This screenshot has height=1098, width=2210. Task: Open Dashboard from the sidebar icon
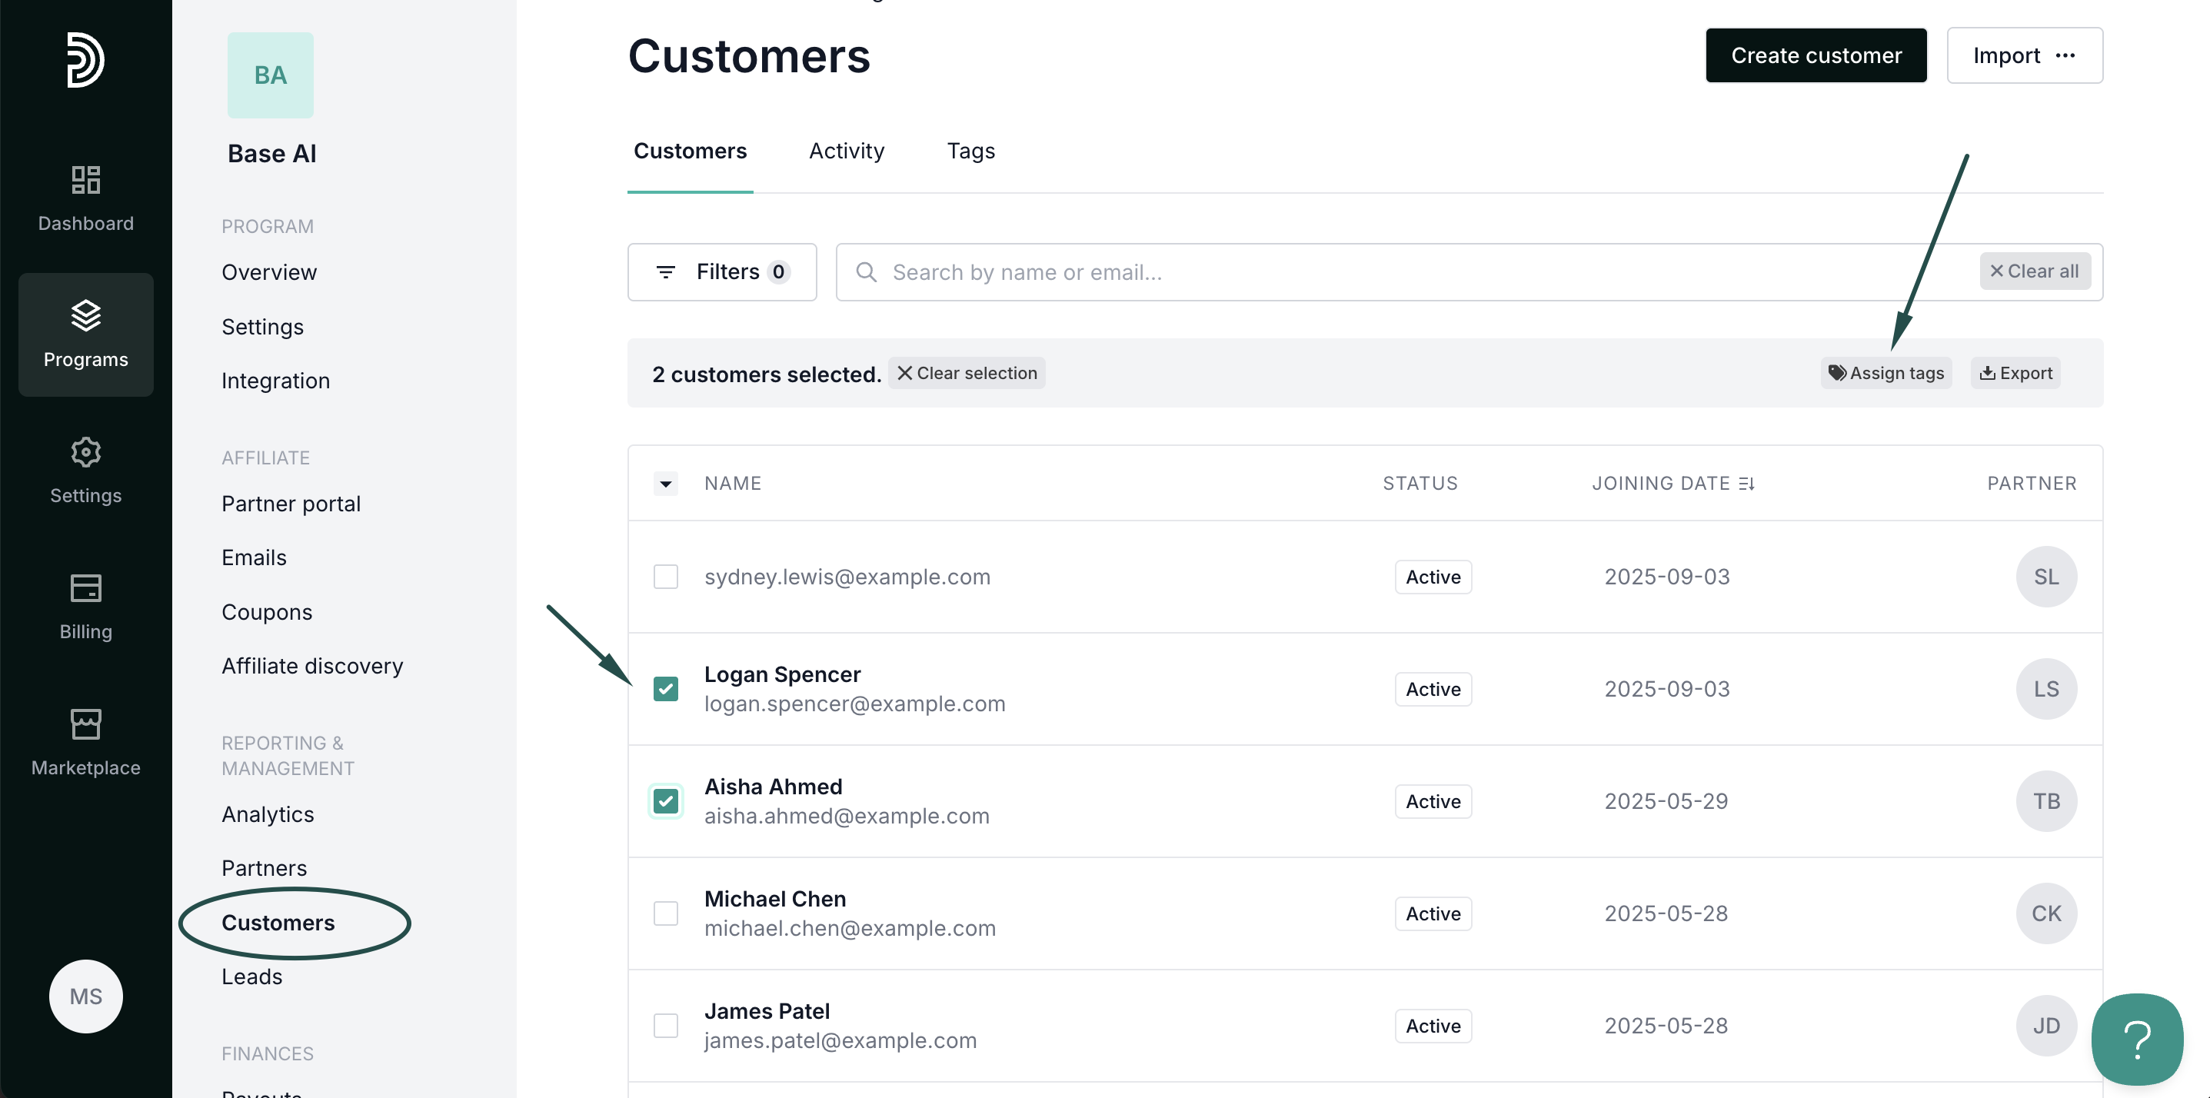(x=86, y=179)
